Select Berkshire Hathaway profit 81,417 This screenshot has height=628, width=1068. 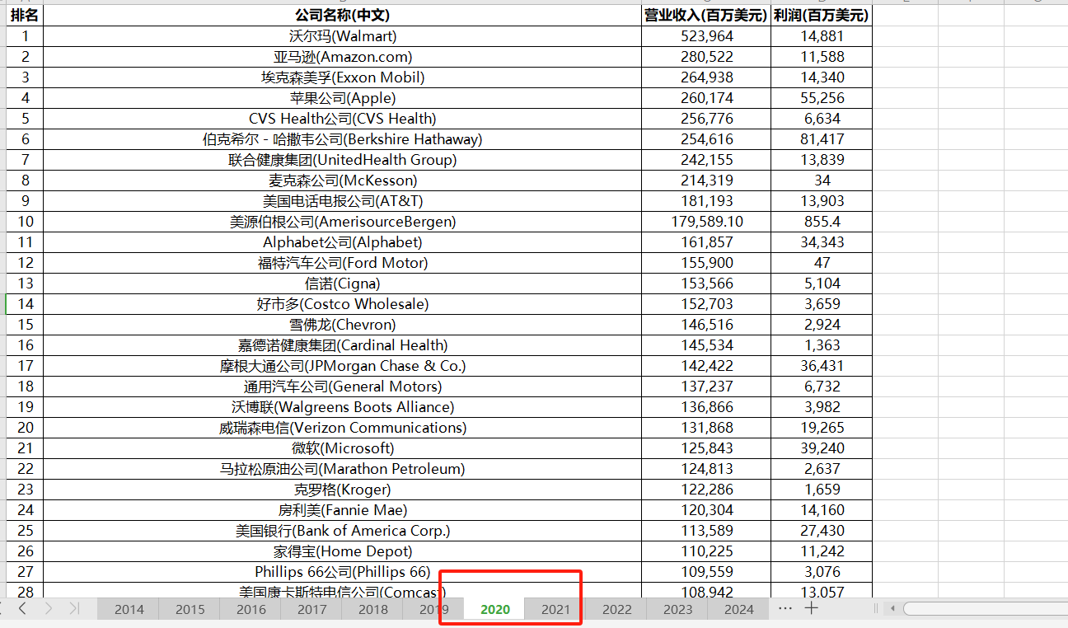pos(822,139)
